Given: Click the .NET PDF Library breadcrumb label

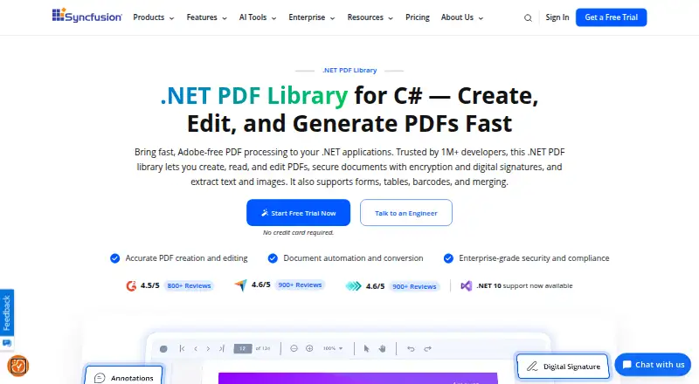Looking at the screenshot, I should [x=349, y=71].
